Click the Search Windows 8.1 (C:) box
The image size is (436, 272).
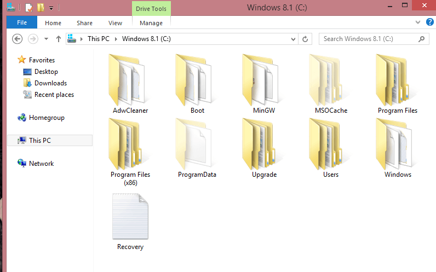(x=367, y=39)
